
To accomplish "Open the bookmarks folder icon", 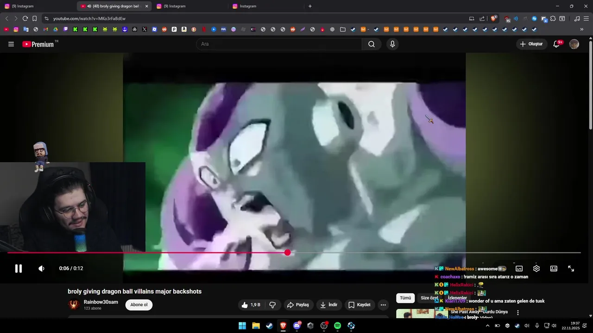I will (x=343, y=29).
